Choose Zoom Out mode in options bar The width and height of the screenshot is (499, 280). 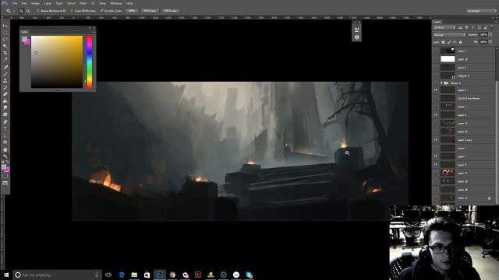pyautogui.click(x=28, y=11)
